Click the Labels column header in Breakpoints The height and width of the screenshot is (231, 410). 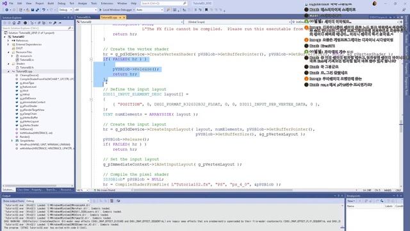point(389,207)
